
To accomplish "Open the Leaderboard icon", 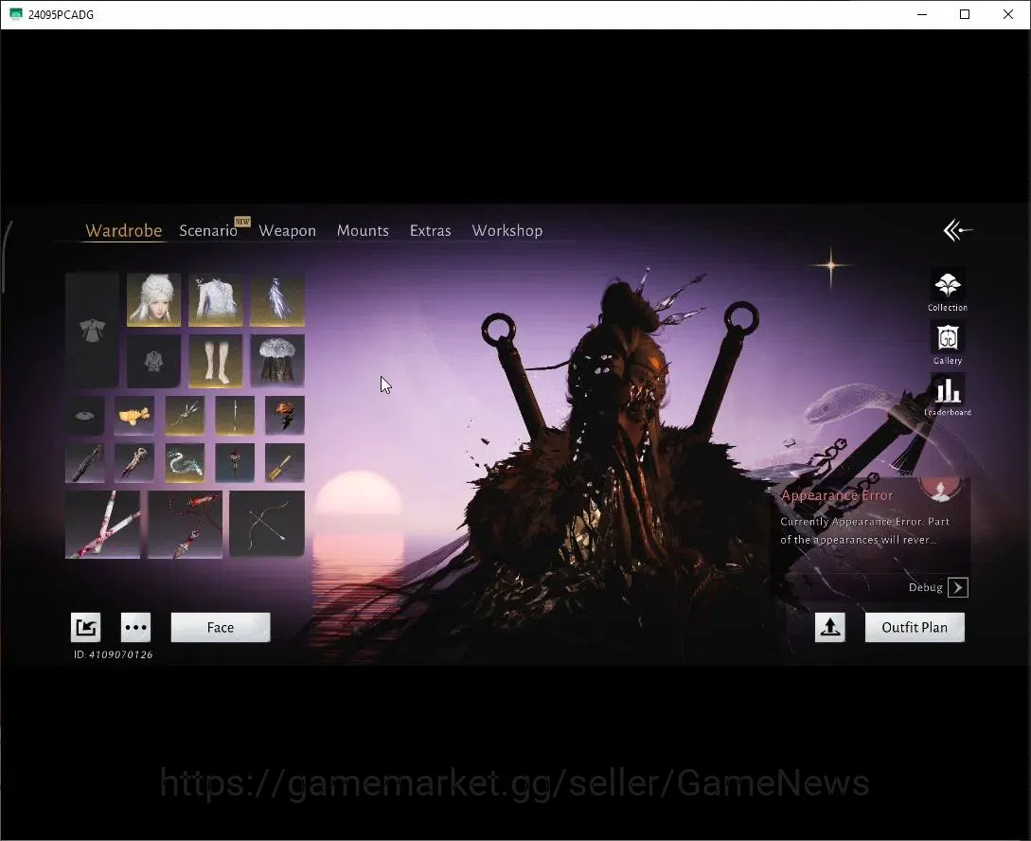I will (948, 396).
